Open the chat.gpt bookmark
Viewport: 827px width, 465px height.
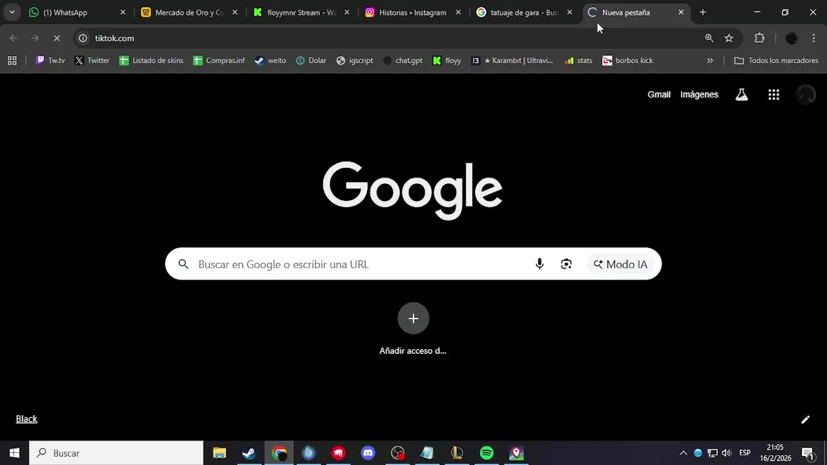(403, 61)
